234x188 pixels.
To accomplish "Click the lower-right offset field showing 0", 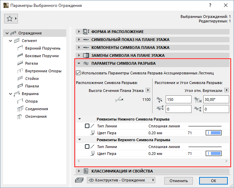I will pos(216,109).
